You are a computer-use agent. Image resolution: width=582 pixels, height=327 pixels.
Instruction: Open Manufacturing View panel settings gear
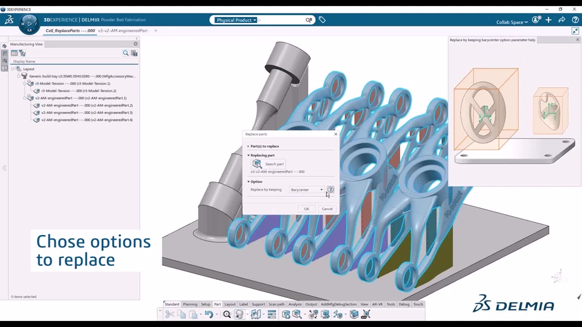click(x=135, y=44)
